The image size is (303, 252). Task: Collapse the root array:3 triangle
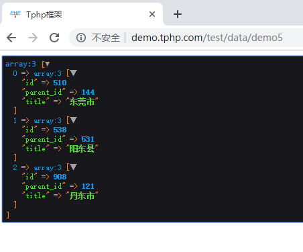tap(47, 64)
